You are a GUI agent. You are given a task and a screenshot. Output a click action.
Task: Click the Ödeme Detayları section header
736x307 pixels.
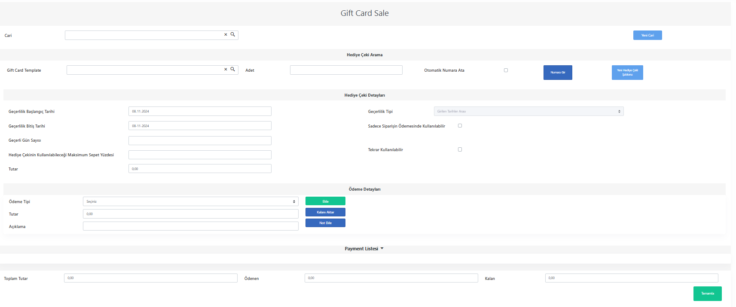click(x=365, y=189)
